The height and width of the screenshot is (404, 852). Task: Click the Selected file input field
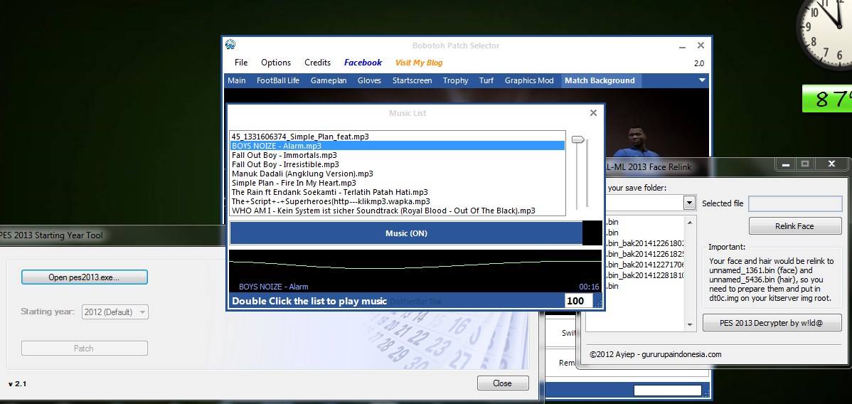(795, 203)
